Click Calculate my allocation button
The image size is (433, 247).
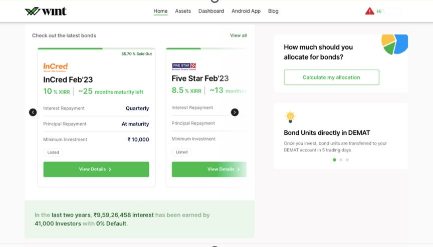[x=331, y=77]
